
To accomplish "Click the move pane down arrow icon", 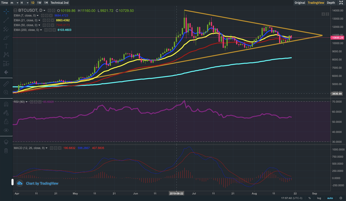I will pos(323,14).
